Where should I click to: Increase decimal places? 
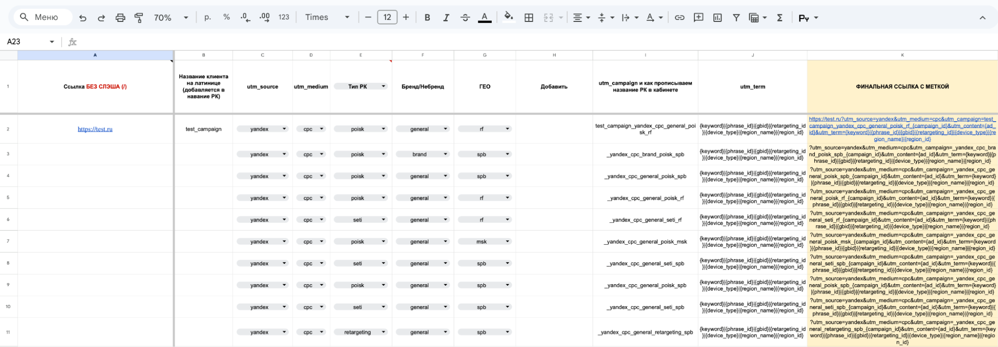point(265,17)
